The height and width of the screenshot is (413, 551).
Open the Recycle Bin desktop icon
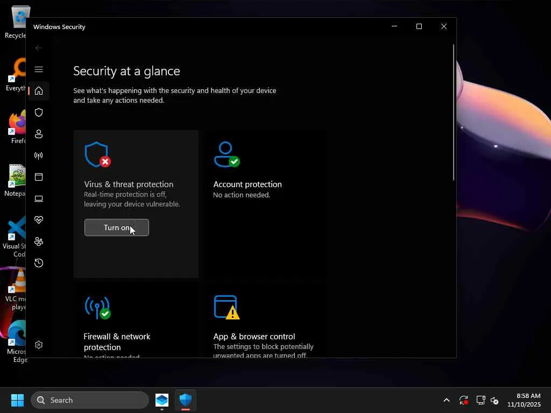coord(16,22)
